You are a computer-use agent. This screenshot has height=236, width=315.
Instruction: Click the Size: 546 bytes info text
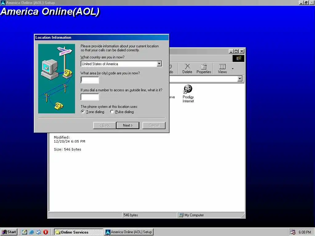[x=67, y=149]
